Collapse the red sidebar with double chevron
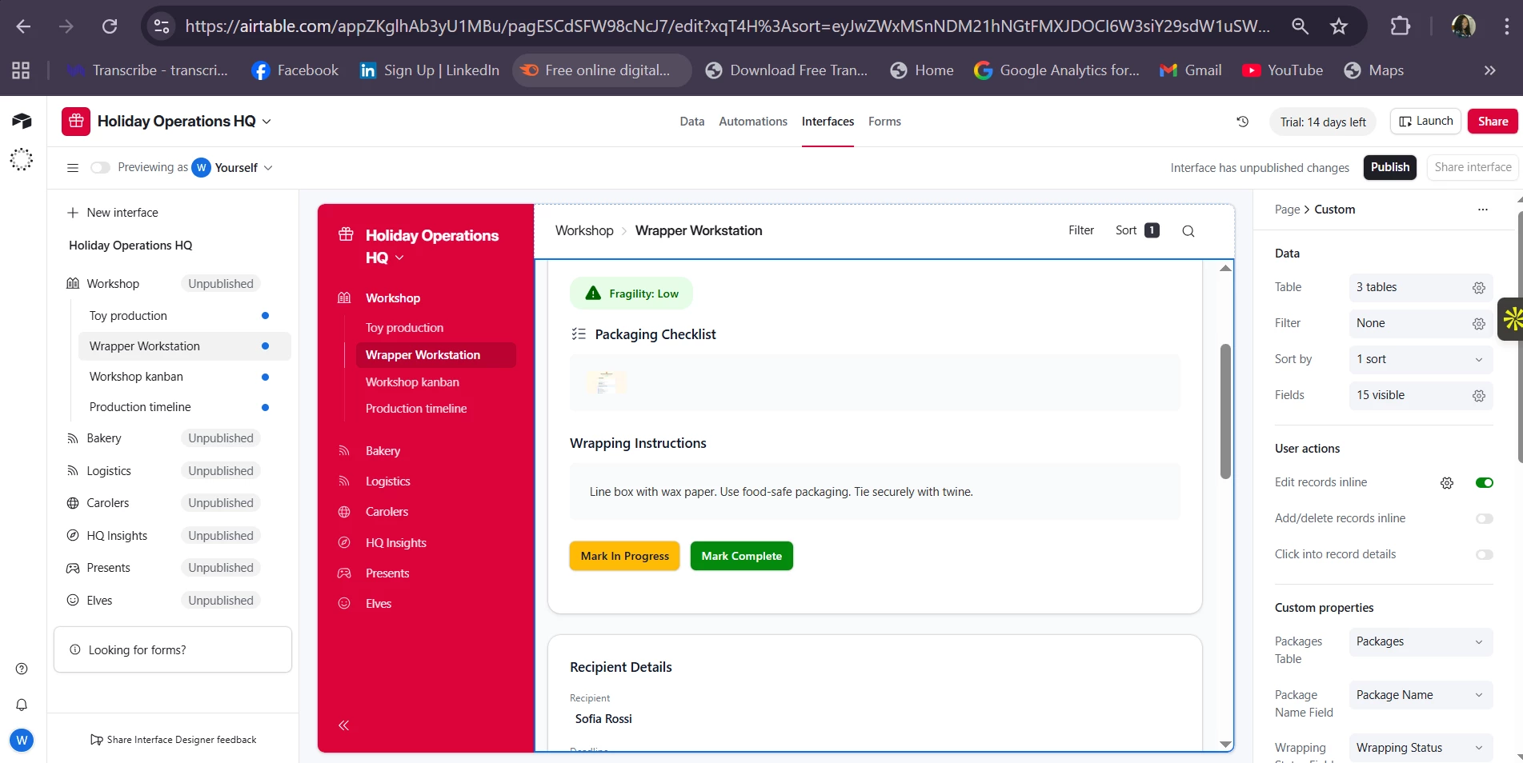The width and height of the screenshot is (1523, 763). point(344,725)
